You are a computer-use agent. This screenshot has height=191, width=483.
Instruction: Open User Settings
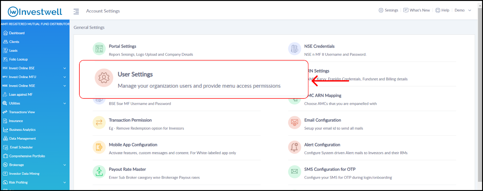click(135, 74)
